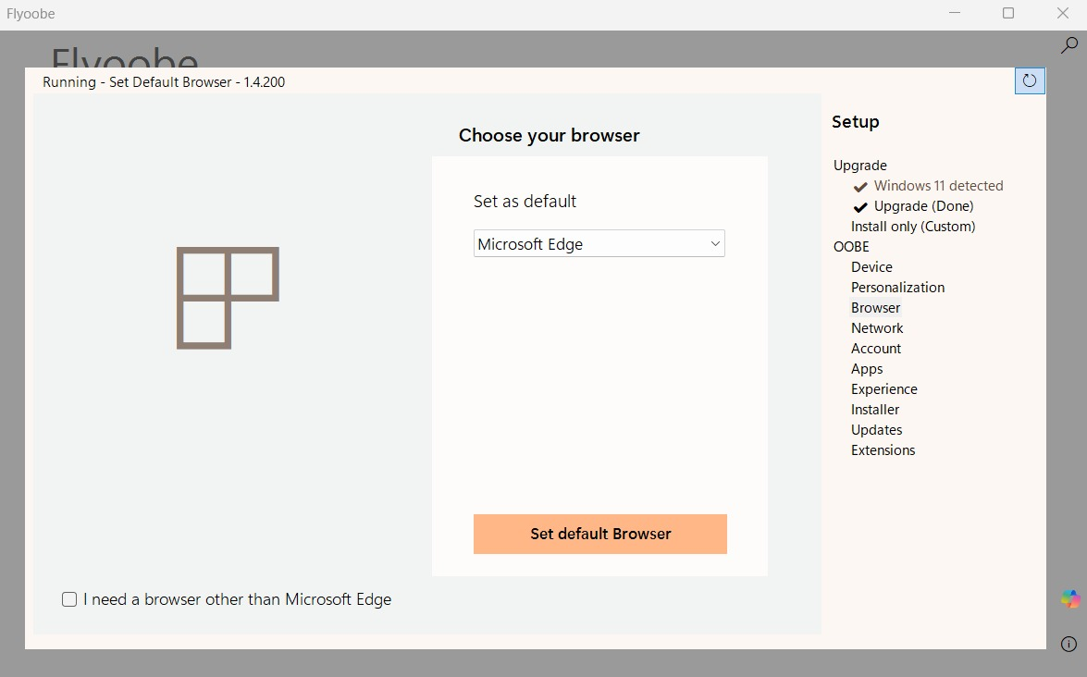Select Upgrade in the Setup list

[x=859, y=166]
